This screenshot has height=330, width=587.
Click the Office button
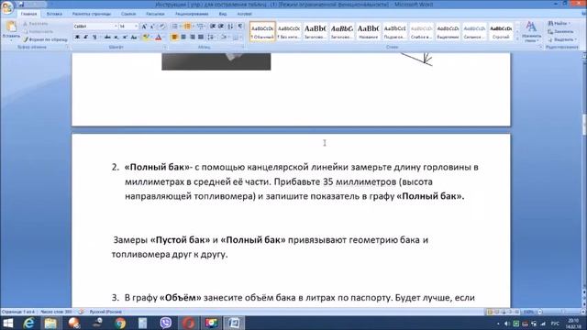pos(7,7)
